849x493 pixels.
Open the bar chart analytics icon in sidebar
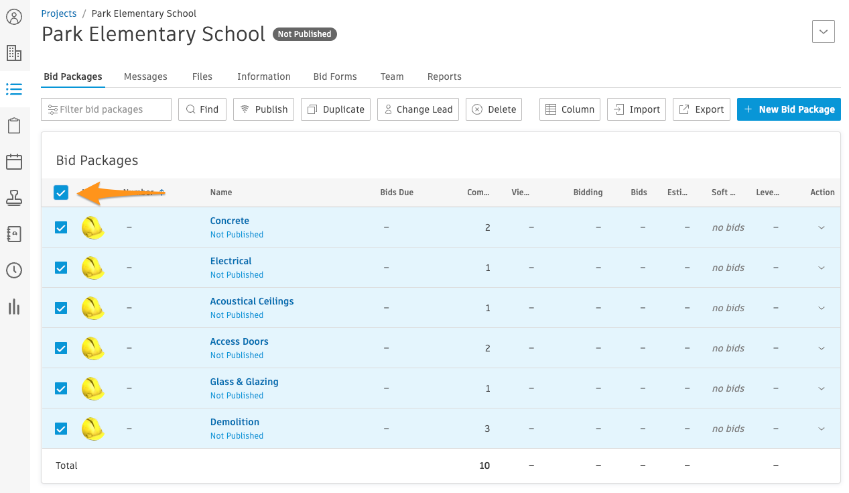(x=14, y=307)
